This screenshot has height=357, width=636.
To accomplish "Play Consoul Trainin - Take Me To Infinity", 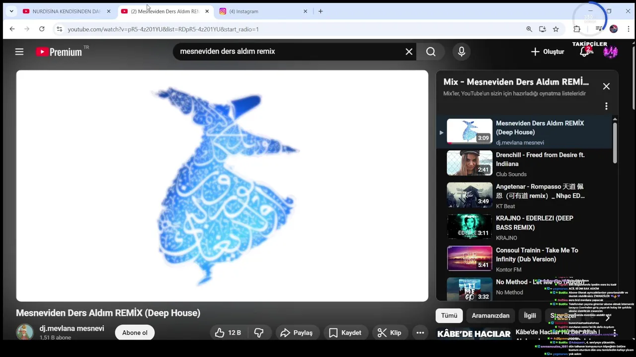I will [x=524, y=259].
